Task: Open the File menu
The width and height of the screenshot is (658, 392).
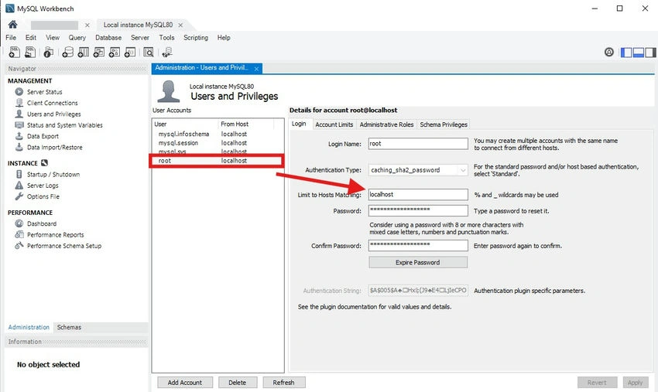Action: coord(11,37)
